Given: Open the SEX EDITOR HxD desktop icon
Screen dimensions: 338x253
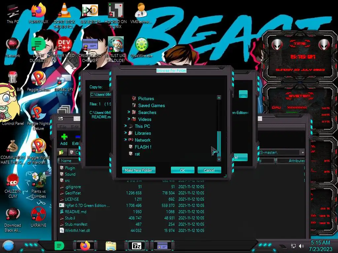Looking at the screenshot, I should [90, 13].
